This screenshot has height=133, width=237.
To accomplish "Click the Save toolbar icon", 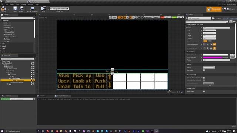I will (15, 9).
